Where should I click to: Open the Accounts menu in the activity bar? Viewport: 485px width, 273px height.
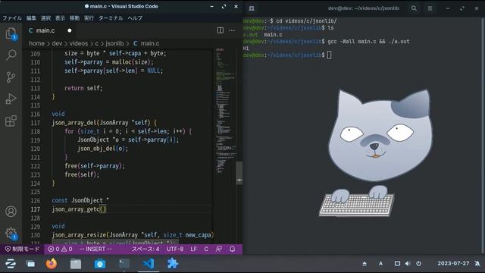tap(11, 212)
